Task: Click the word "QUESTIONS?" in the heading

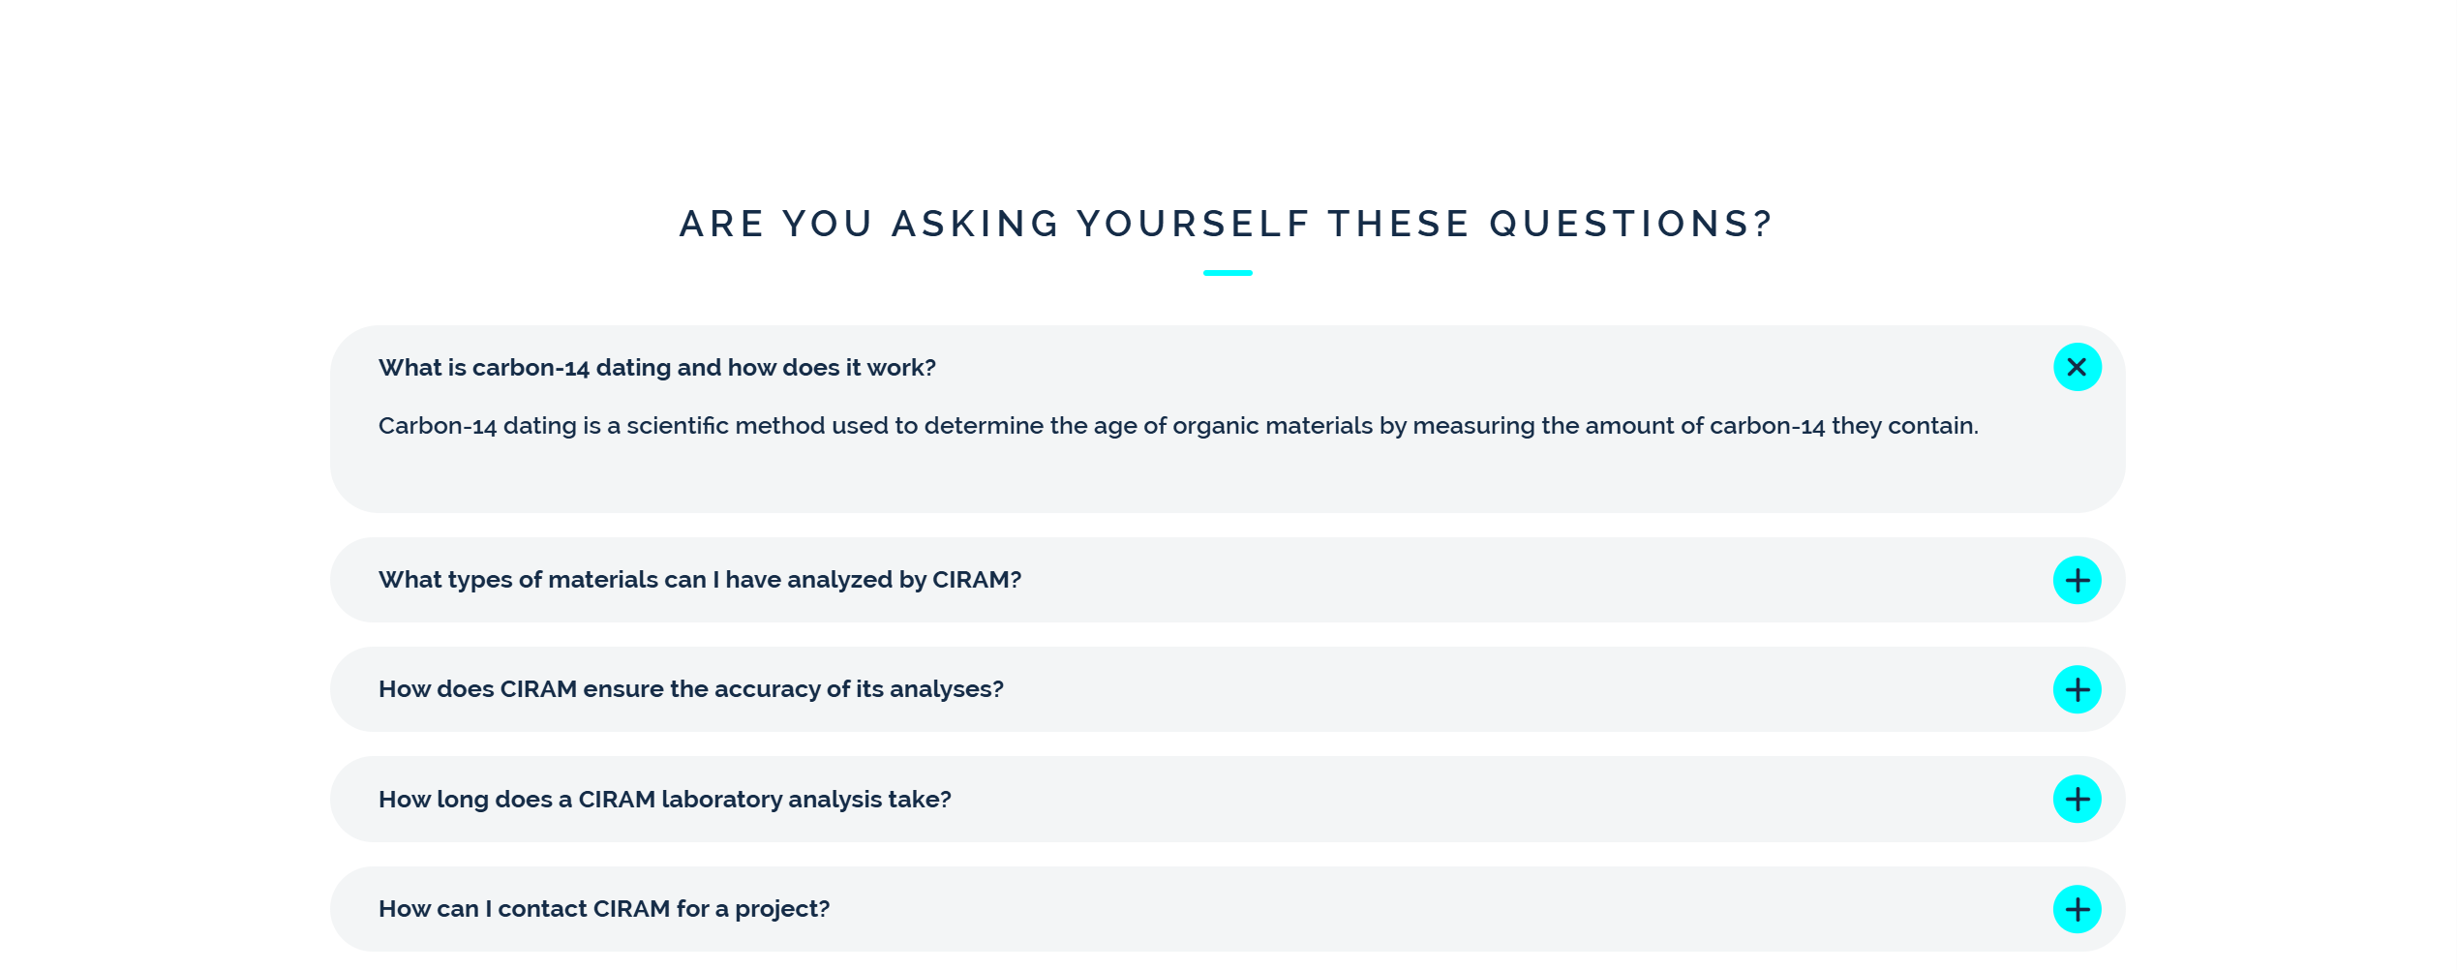Action: tap(1630, 224)
